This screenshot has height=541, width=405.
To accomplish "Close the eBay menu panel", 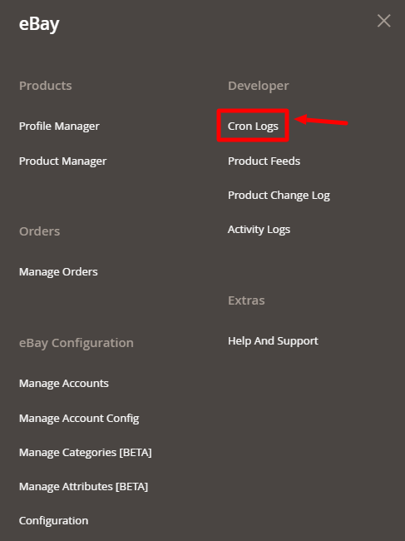I will click(383, 21).
